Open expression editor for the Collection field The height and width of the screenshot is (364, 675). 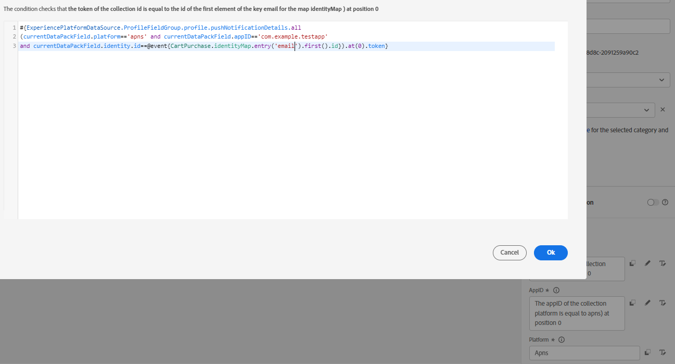(663, 263)
